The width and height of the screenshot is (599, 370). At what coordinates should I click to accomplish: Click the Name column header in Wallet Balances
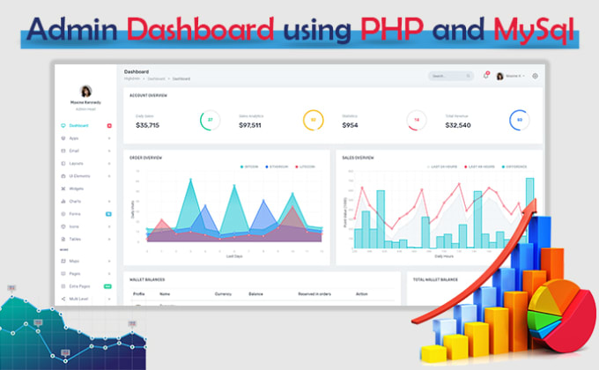(x=165, y=293)
